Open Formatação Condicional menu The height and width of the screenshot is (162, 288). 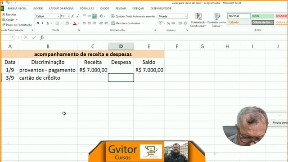pyautogui.click(x=198, y=20)
